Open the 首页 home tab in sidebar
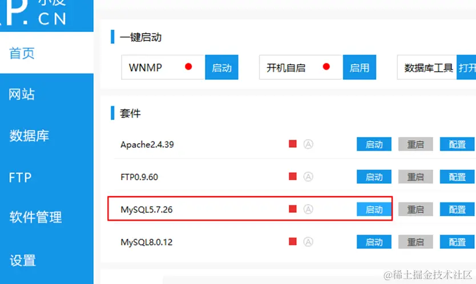This screenshot has height=284, width=476. point(46,53)
